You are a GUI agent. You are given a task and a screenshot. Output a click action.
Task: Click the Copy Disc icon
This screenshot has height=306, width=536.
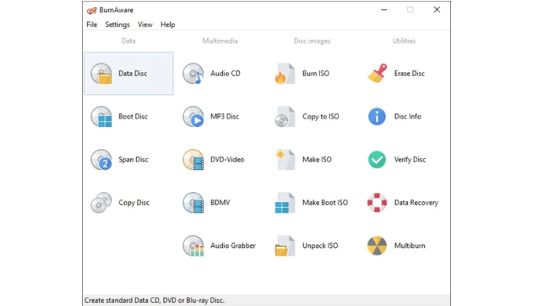click(101, 203)
